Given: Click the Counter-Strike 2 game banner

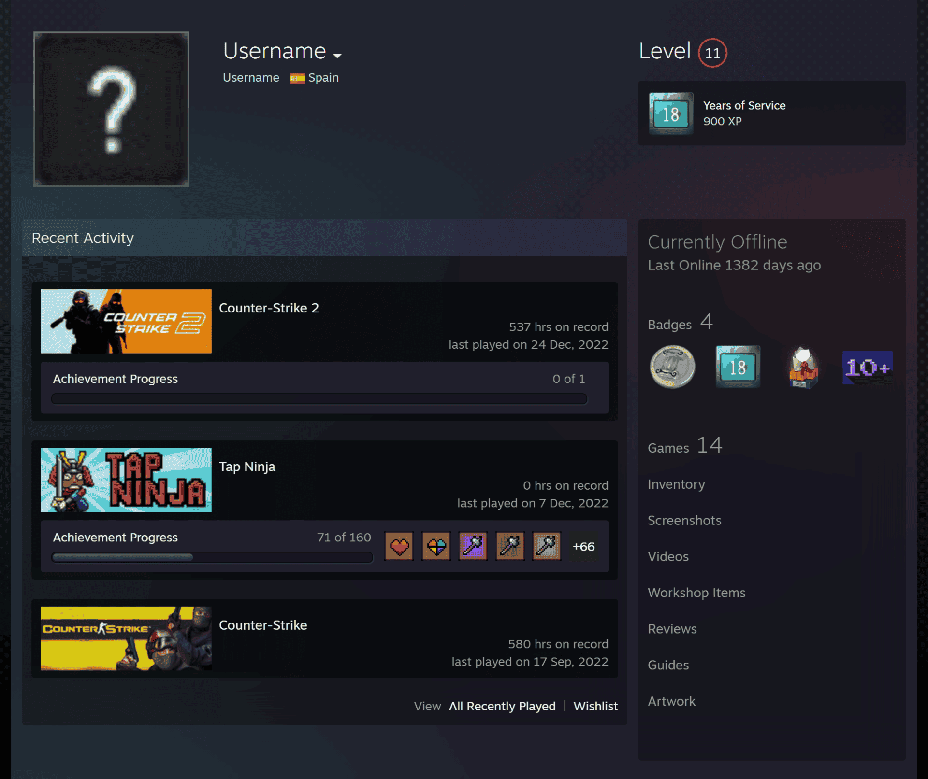Looking at the screenshot, I should [x=126, y=321].
